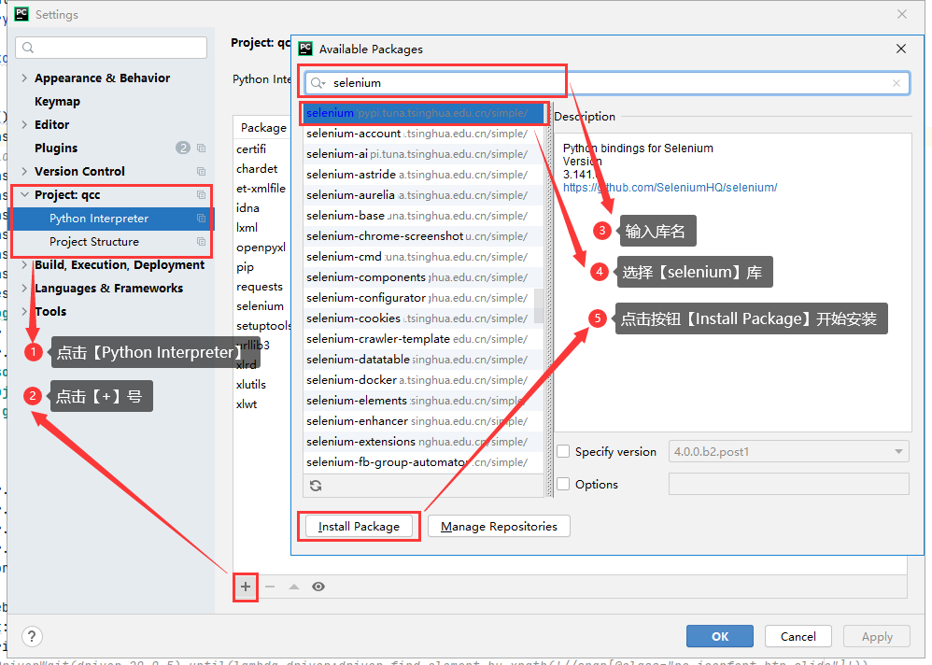Click the Install Package button
This screenshot has height=665, width=932.
(359, 527)
